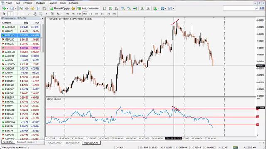
Task: Toggle the Market Watch window icon
Action: coord(21,8)
